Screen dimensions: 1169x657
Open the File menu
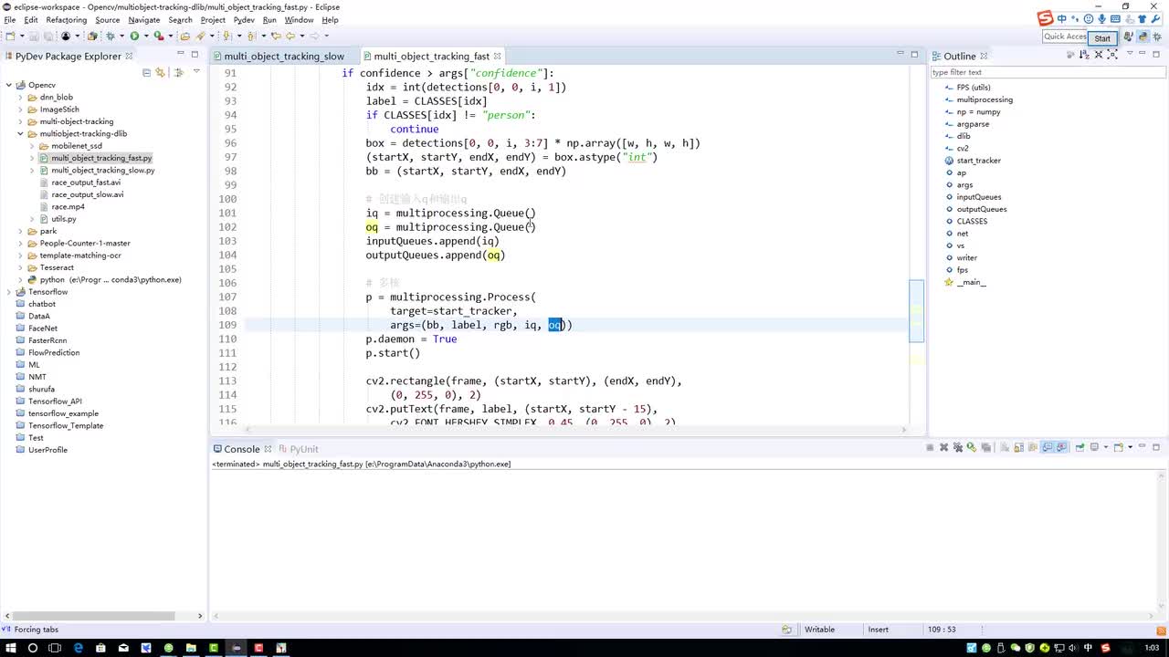tap(10, 20)
